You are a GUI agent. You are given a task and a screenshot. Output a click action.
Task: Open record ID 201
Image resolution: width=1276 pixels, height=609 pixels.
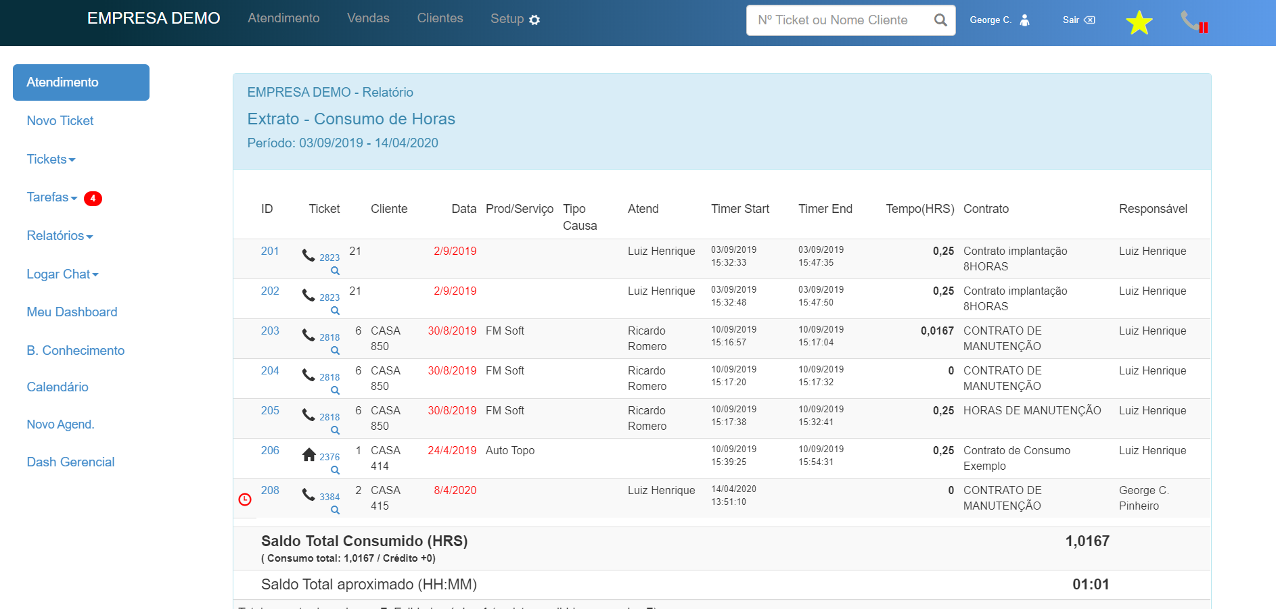[x=270, y=251]
